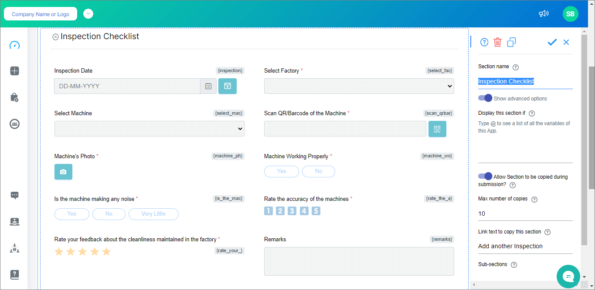Screen dimensions: 595x290
Task: Collapse the Inspection Checklist section header chevron
Action: (55, 37)
